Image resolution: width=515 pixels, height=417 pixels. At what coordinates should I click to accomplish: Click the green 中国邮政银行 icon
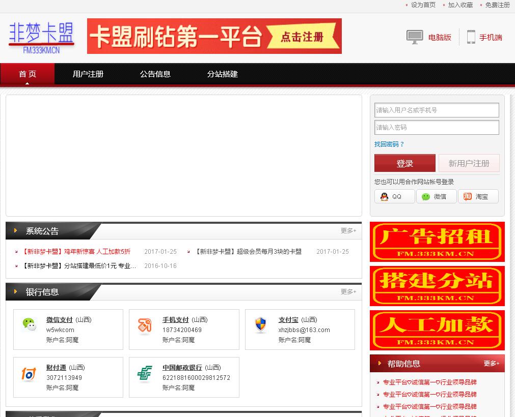pyautogui.click(x=145, y=373)
